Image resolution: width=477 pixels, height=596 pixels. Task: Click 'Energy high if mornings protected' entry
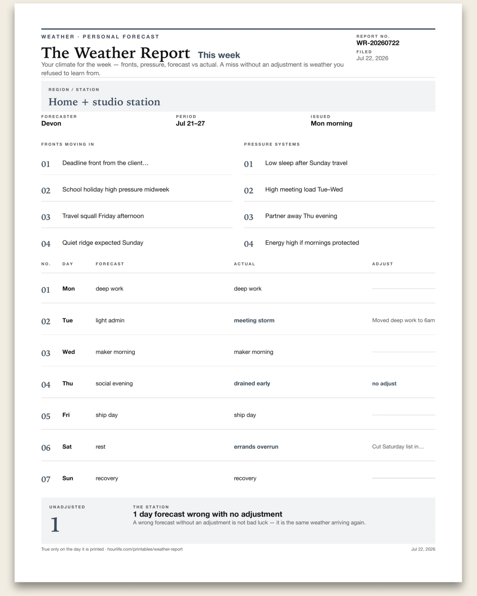click(x=312, y=243)
